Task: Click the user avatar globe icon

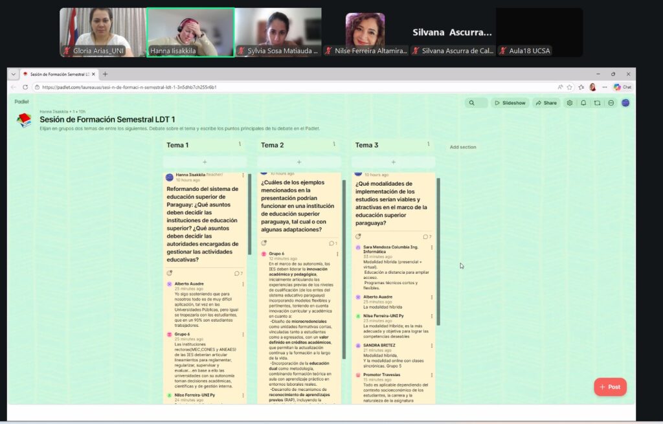Action: tap(625, 103)
